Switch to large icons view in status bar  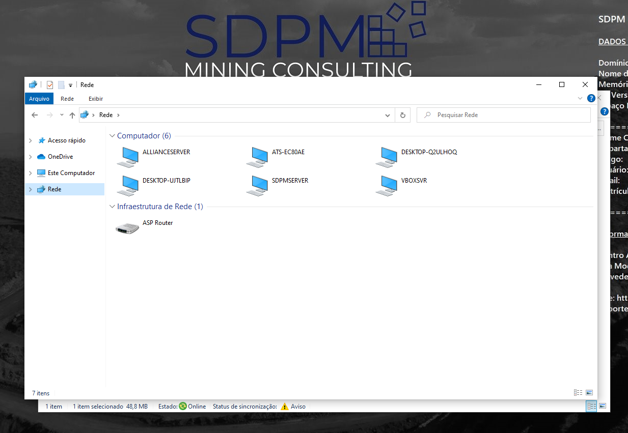tap(589, 393)
